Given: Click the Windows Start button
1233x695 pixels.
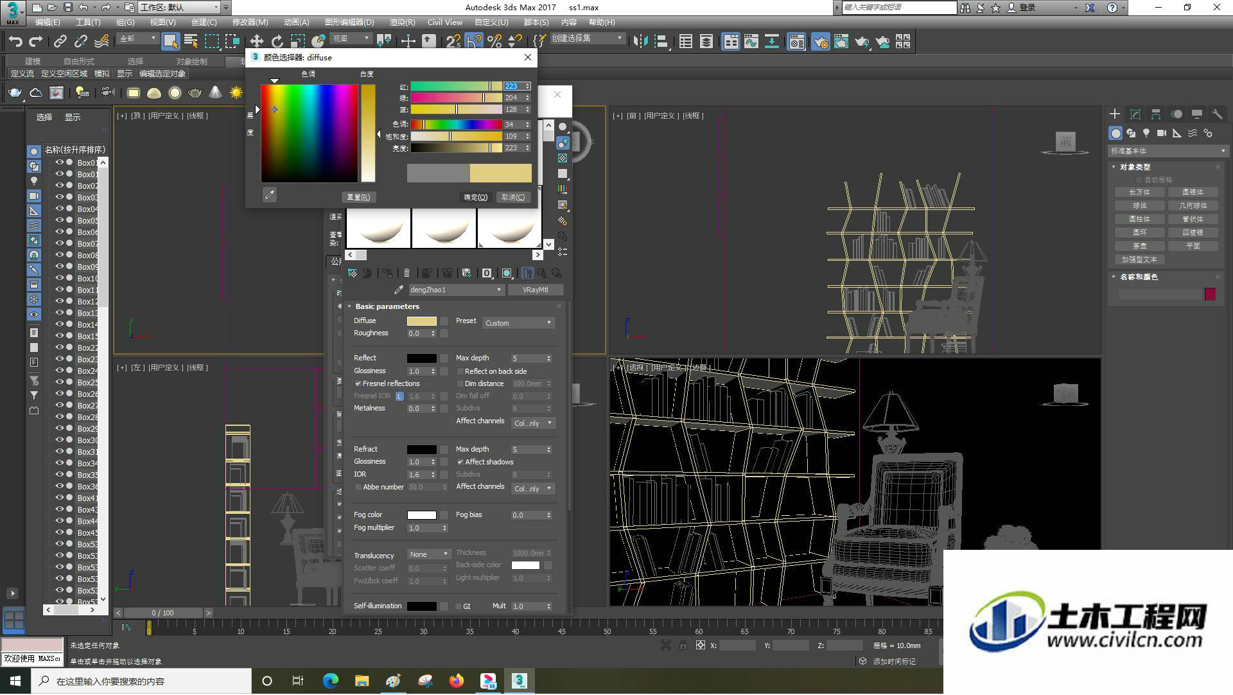Looking at the screenshot, I should pyautogui.click(x=15, y=681).
